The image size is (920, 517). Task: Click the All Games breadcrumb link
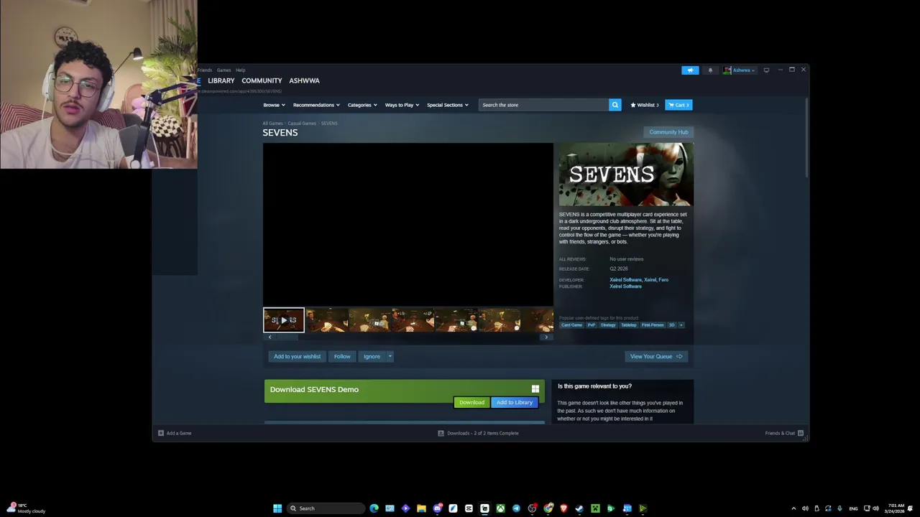(272, 124)
